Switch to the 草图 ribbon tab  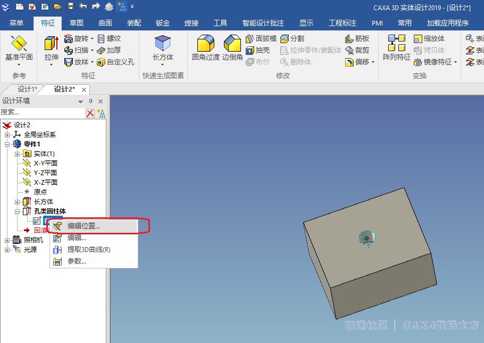pos(77,23)
